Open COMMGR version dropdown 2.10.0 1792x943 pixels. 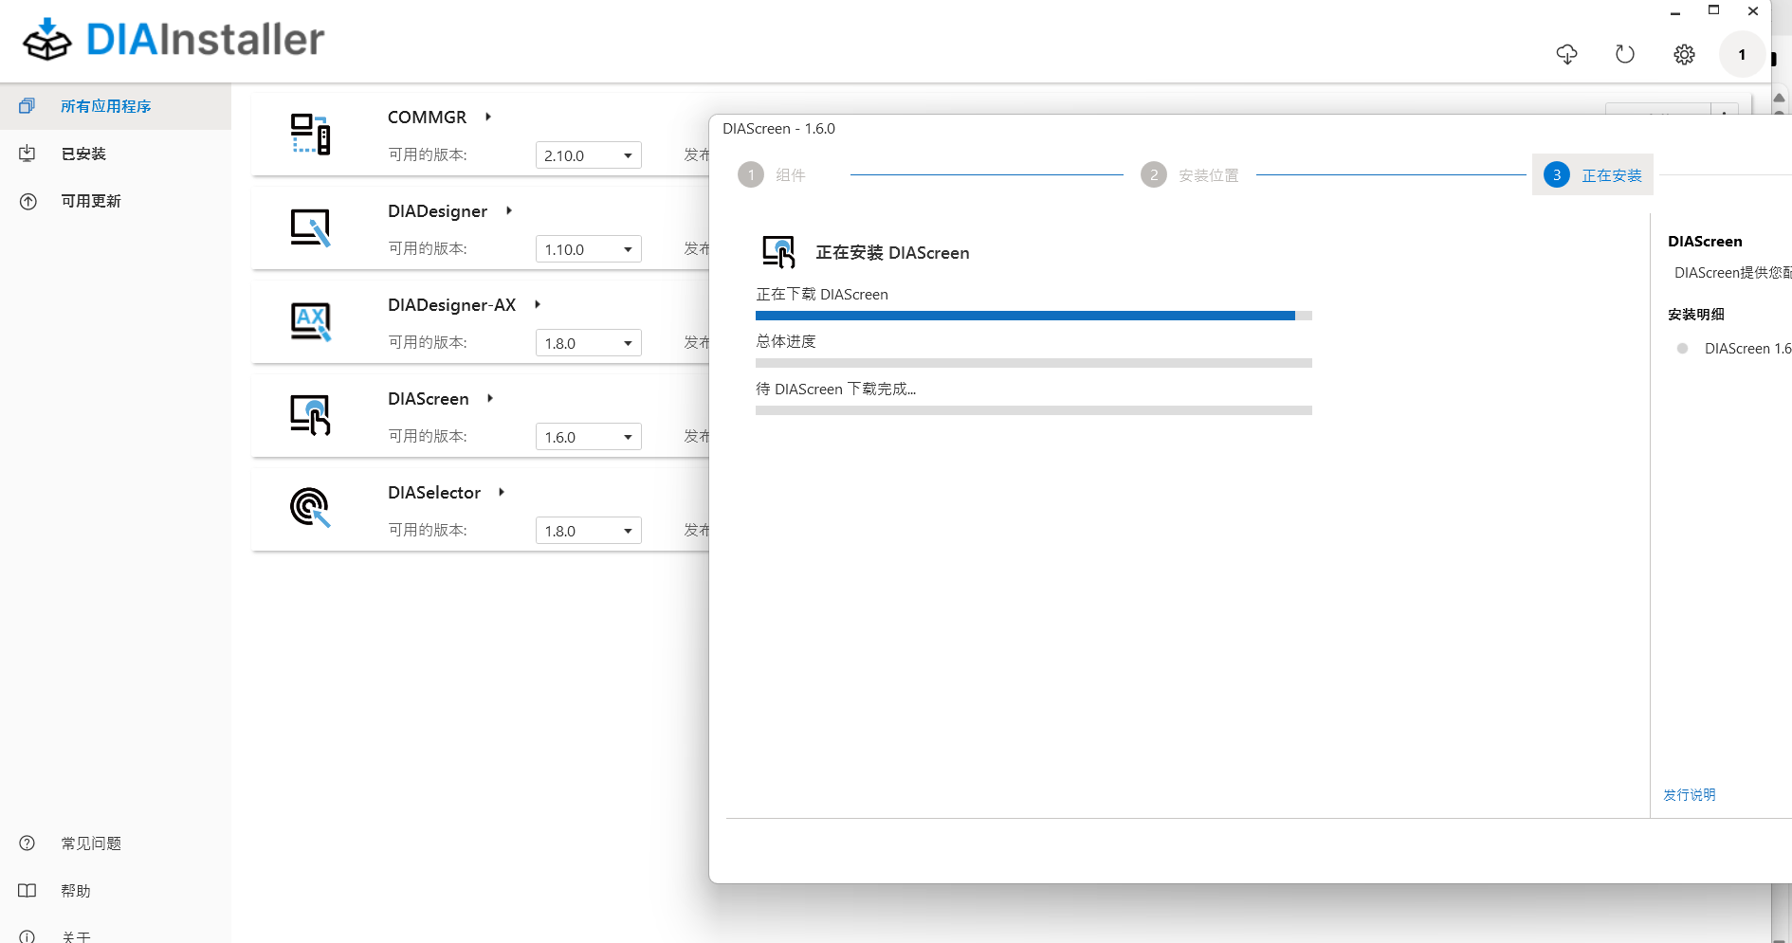(x=588, y=155)
